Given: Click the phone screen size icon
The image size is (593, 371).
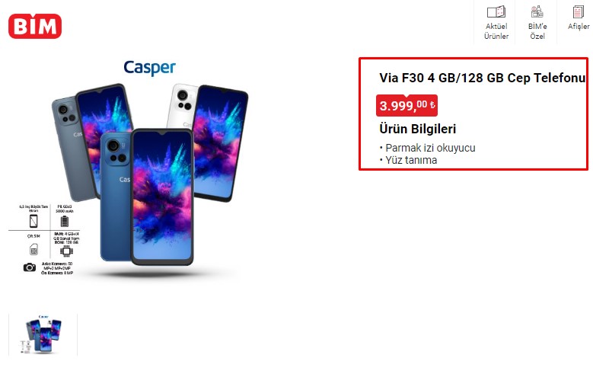Looking at the screenshot, I should pyautogui.click(x=33, y=221).
